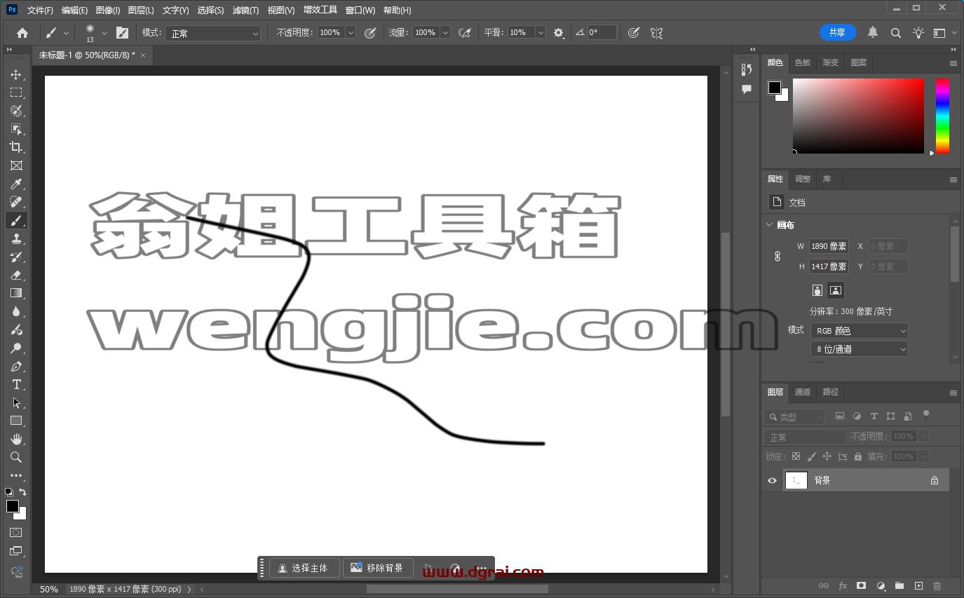The height and width of the screenshot is (598, 964).
Task: Open brush preset picker arrow
Action: pyautogui.click(x=104, y=32)
